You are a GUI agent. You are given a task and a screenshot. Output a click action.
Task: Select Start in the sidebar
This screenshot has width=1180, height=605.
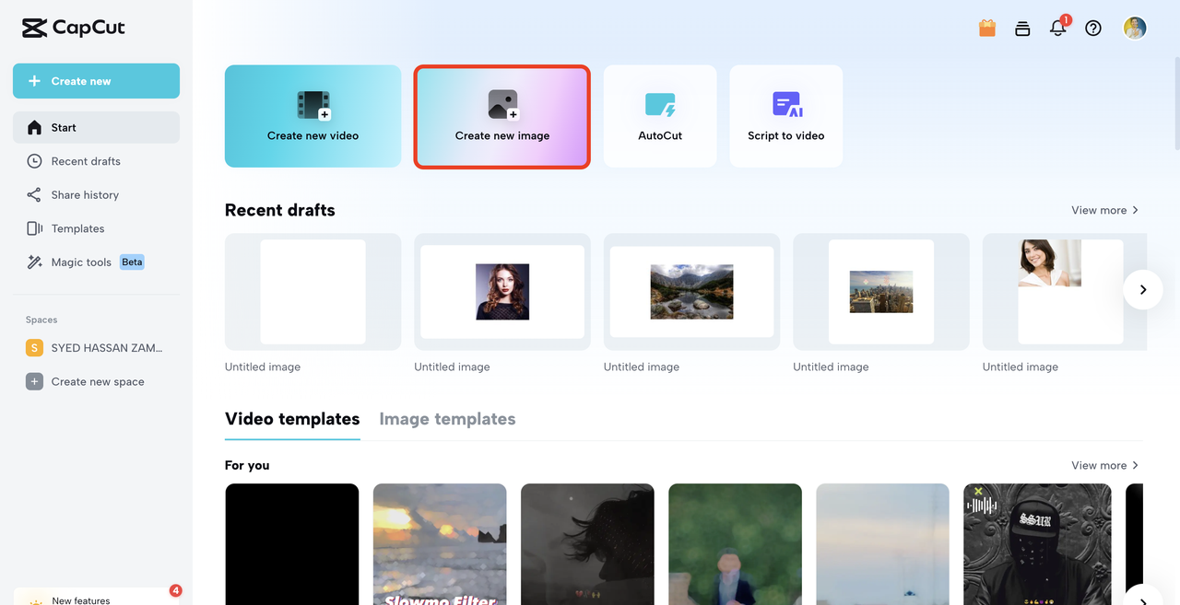(x=96, y=127)
